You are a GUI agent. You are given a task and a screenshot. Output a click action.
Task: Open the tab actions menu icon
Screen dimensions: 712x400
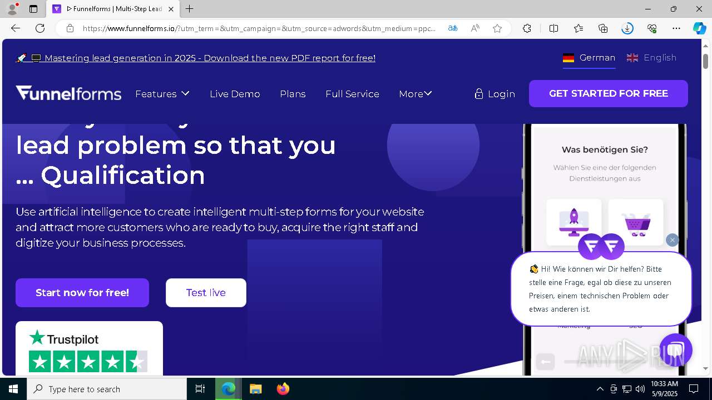(x=33, y=9)
